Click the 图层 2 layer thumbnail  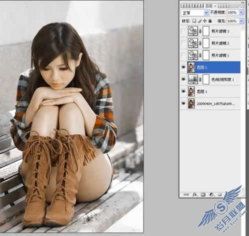(191, 67)
